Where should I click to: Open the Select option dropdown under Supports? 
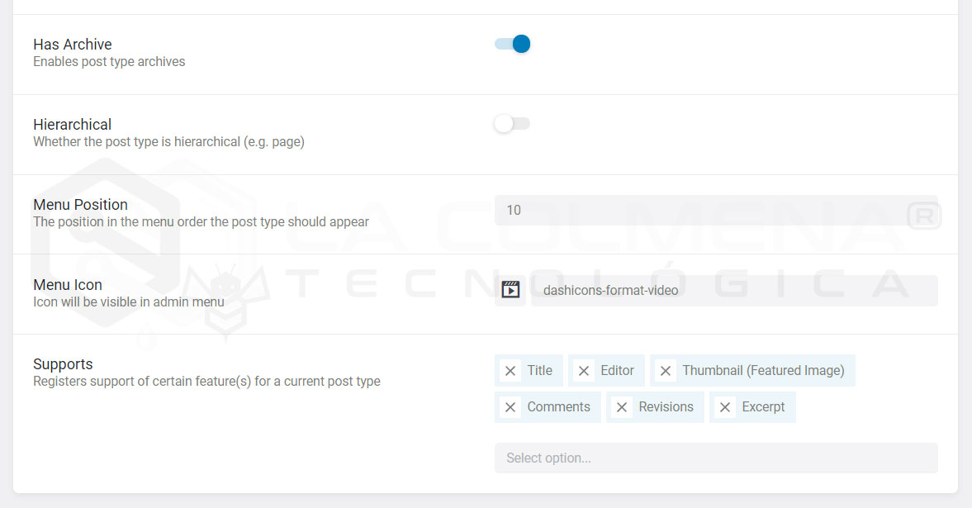click(715, 458)
